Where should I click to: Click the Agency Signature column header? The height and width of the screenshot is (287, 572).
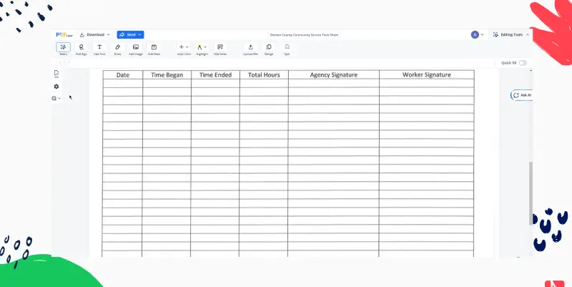click(334, 75)
